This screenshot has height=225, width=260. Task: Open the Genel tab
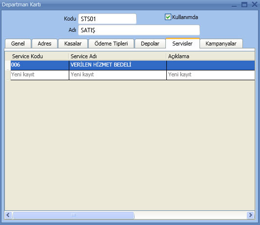point(18,44)
